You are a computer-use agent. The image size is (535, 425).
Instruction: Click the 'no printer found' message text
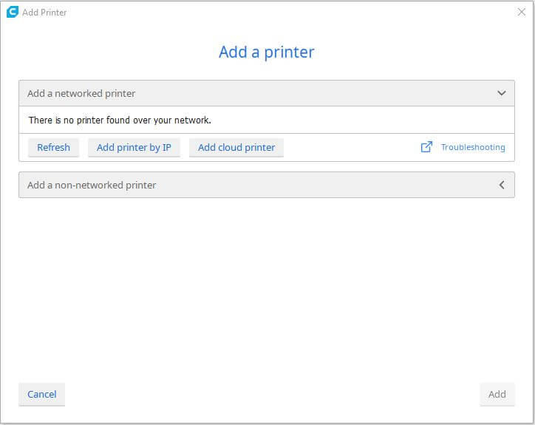(x=120, y=120)
